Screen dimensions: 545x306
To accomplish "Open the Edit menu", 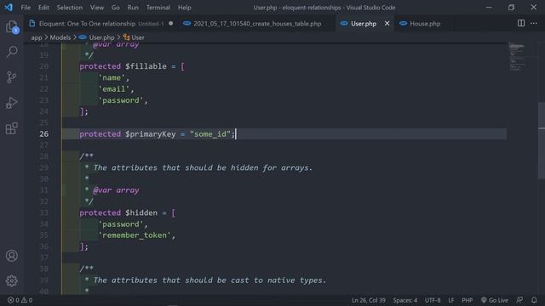I will point(43,8).
